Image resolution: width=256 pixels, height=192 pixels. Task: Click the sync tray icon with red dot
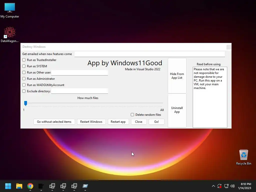coord(219,186)
